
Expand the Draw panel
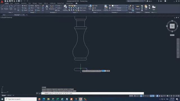tap(11, 12)
